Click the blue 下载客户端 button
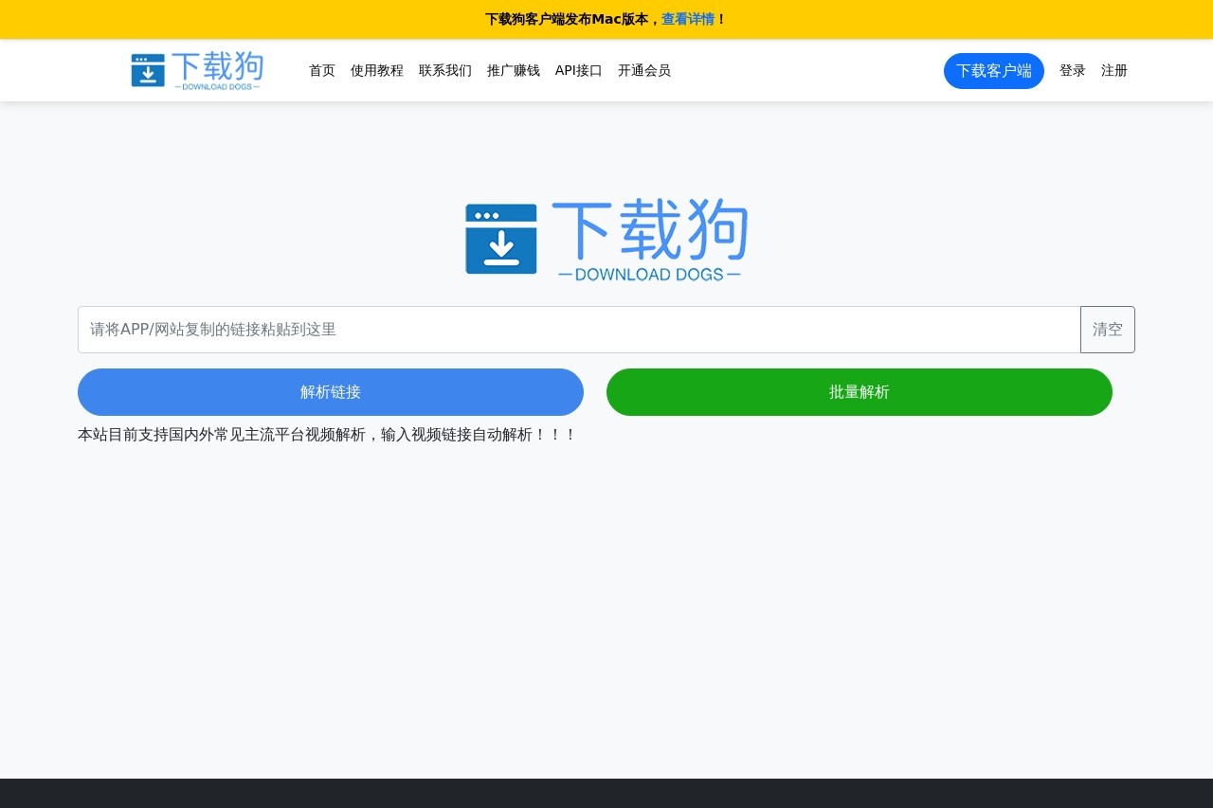This screenshot has height=808, width=1213. coord(993,70)
